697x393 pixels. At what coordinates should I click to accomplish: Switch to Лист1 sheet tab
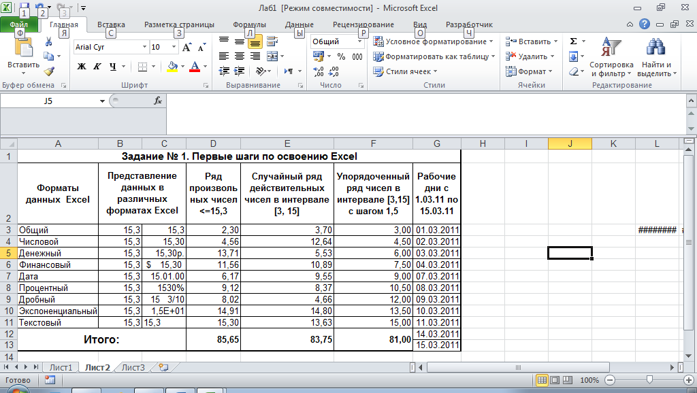(x=61, y=367)
